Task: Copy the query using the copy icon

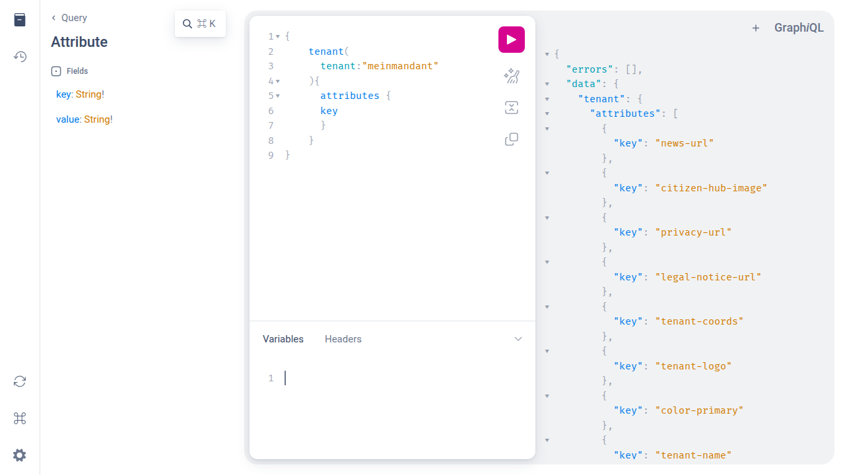Action: tap(511, 139)
